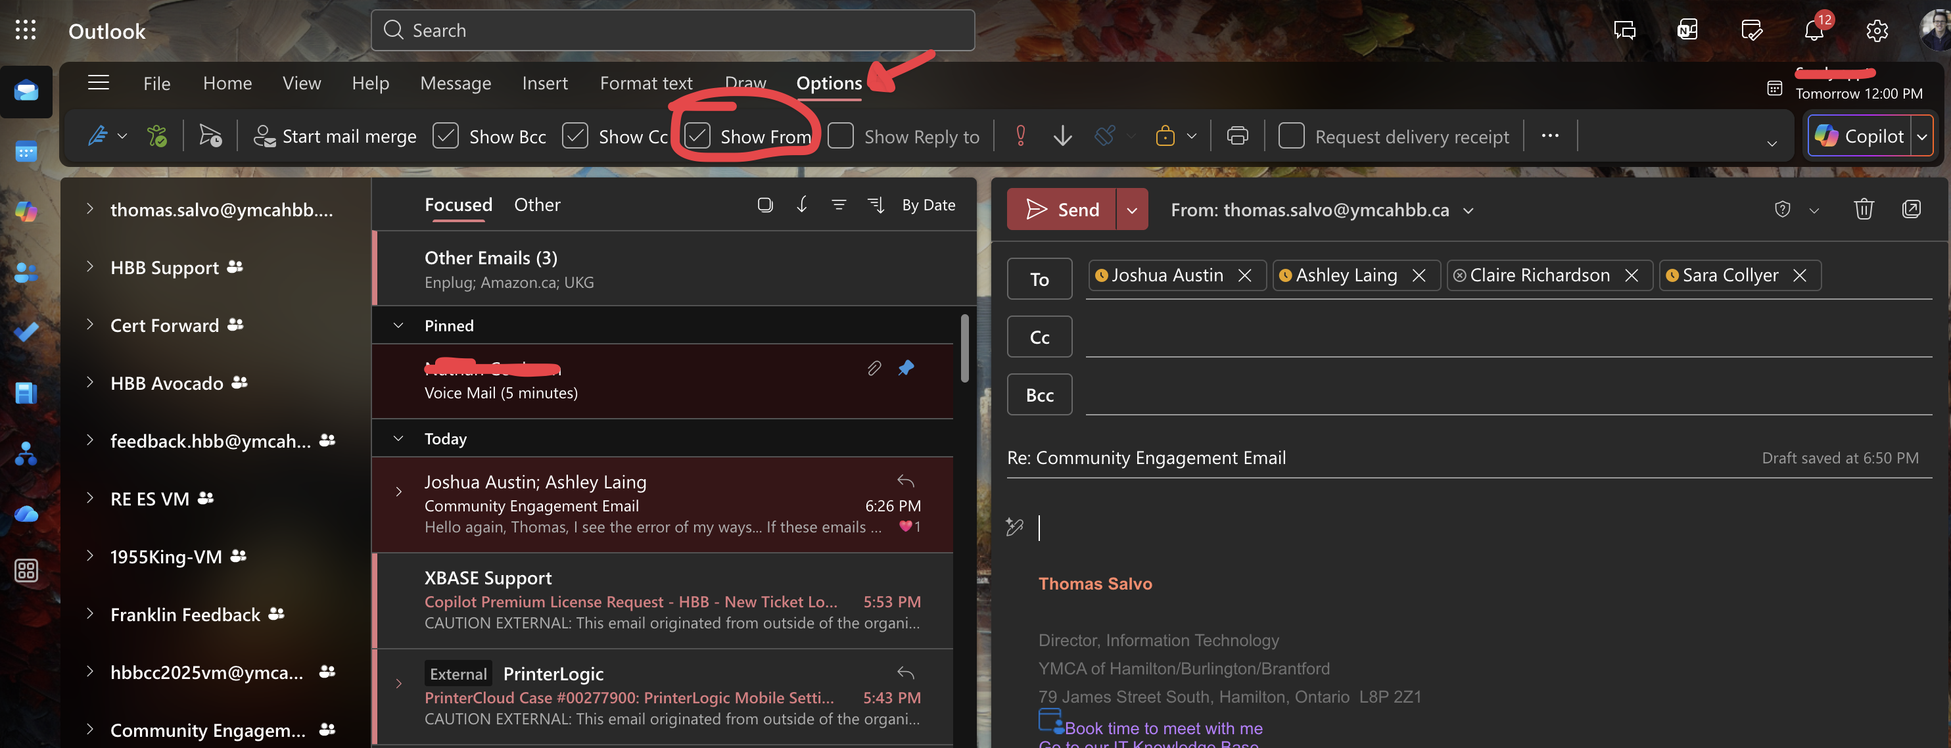Screen dimensions: 1951x748
Task: Click the Send button
Action: (1061, 210)
